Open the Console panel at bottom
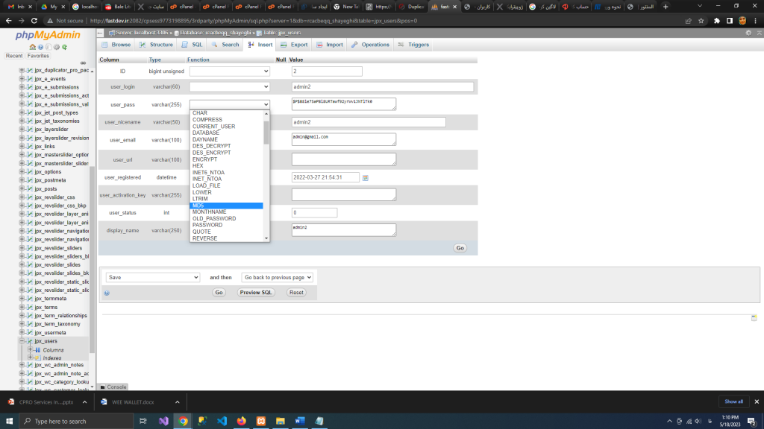The image size is (764, 429). click(x=113, y=387)
